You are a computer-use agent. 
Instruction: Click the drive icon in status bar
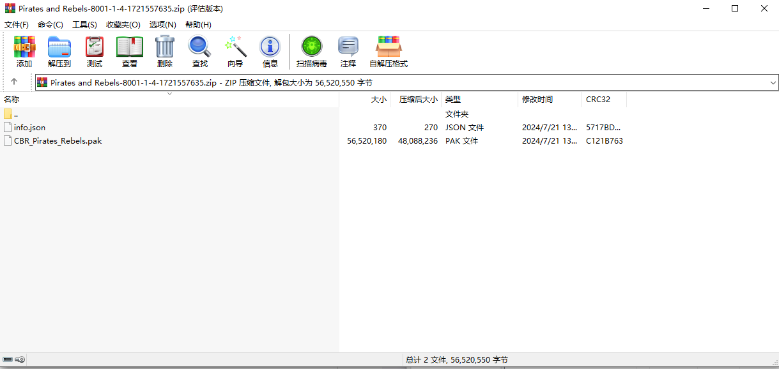coord(8,359)
